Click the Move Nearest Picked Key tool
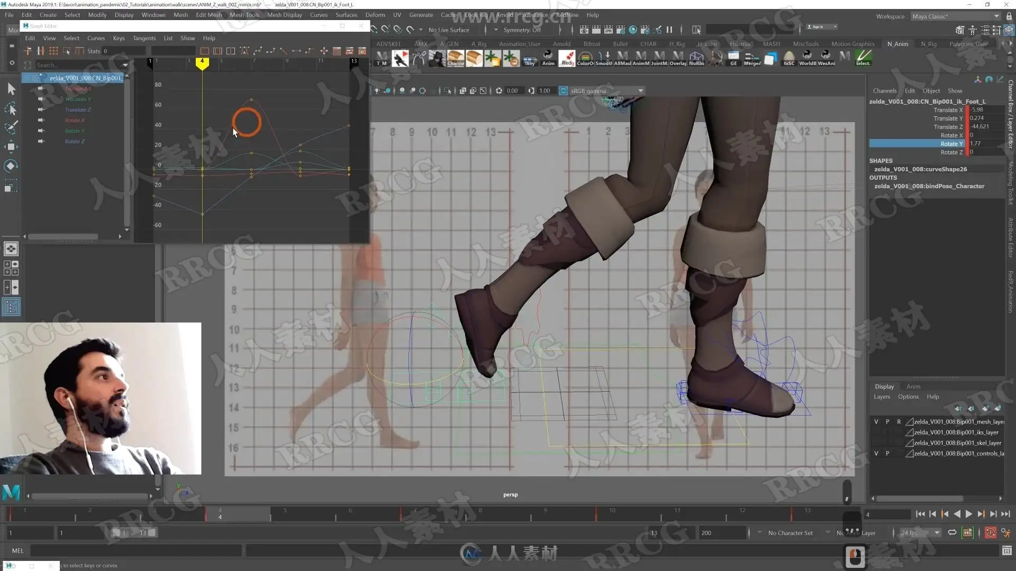Image resolution: width=1016 pixels, height=571 pixels. [x=28, y=51]
